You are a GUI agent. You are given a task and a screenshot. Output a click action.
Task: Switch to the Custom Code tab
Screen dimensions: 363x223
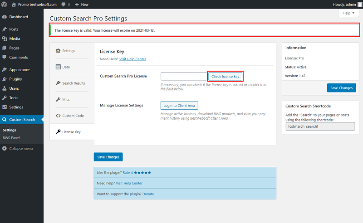point(72,116)
